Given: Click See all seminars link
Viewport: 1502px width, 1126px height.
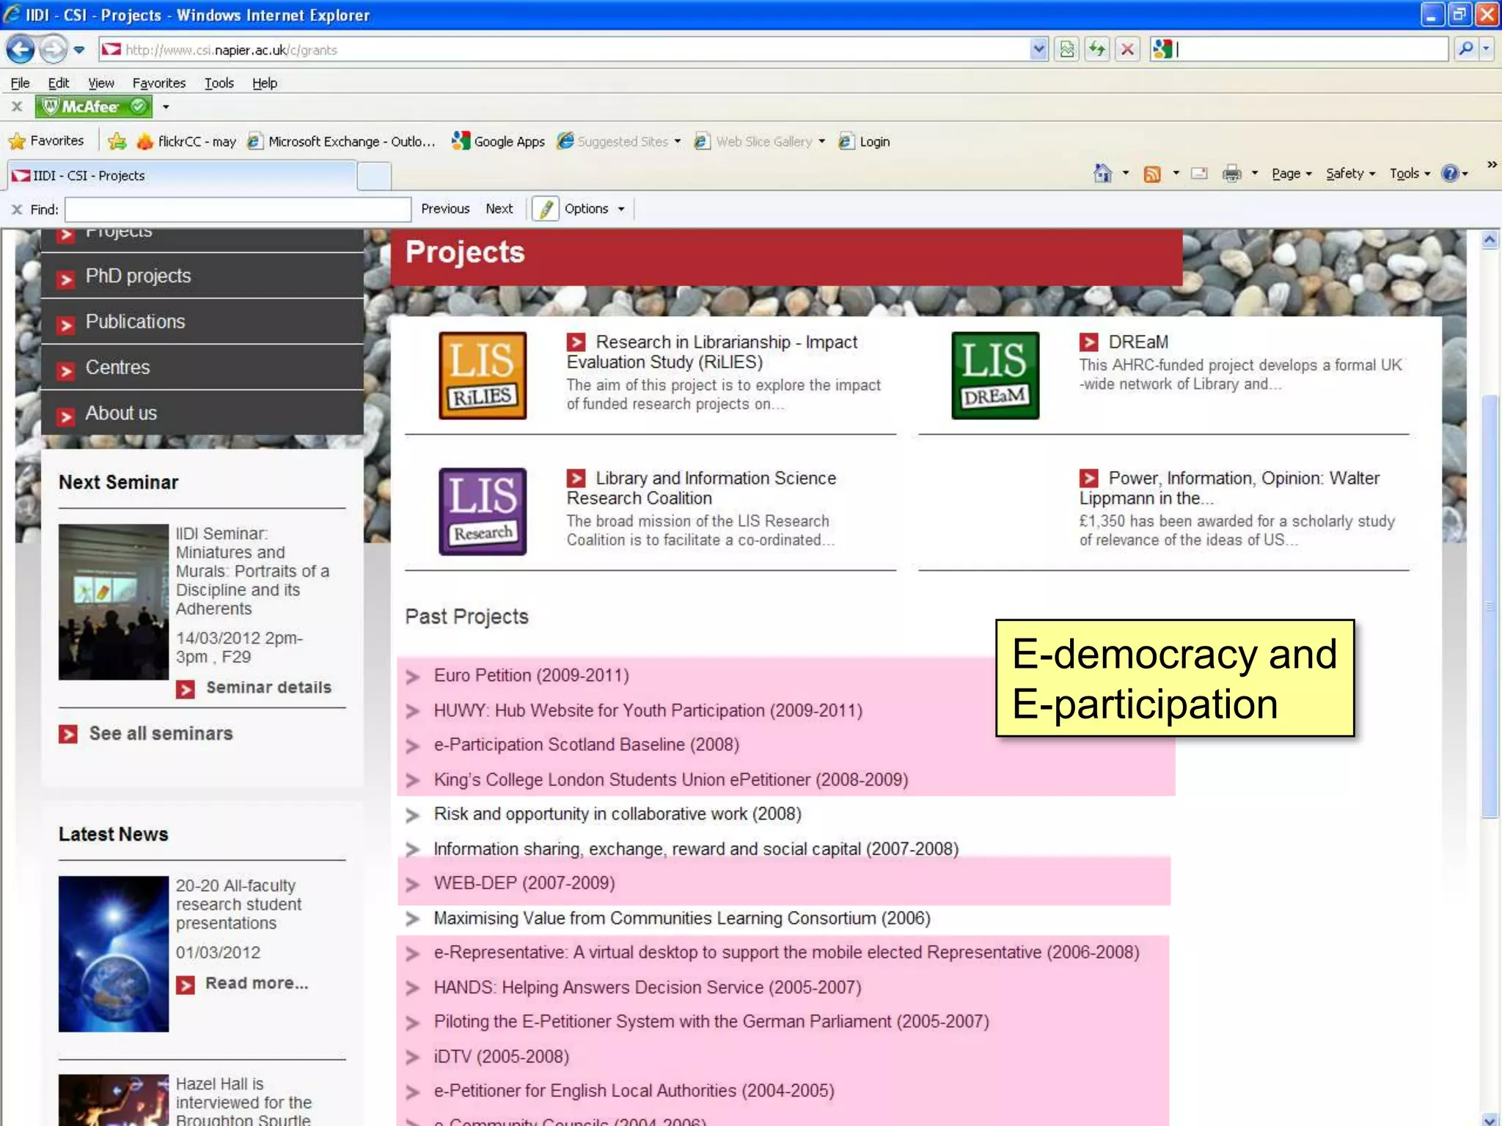Looking at the screenshot, I should coord(161,734).
